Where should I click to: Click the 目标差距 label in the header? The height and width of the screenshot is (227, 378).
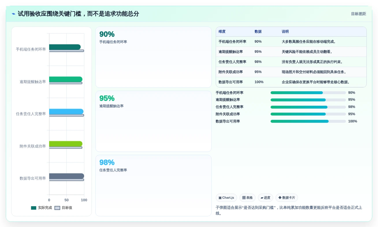click(x=358, y=14)
